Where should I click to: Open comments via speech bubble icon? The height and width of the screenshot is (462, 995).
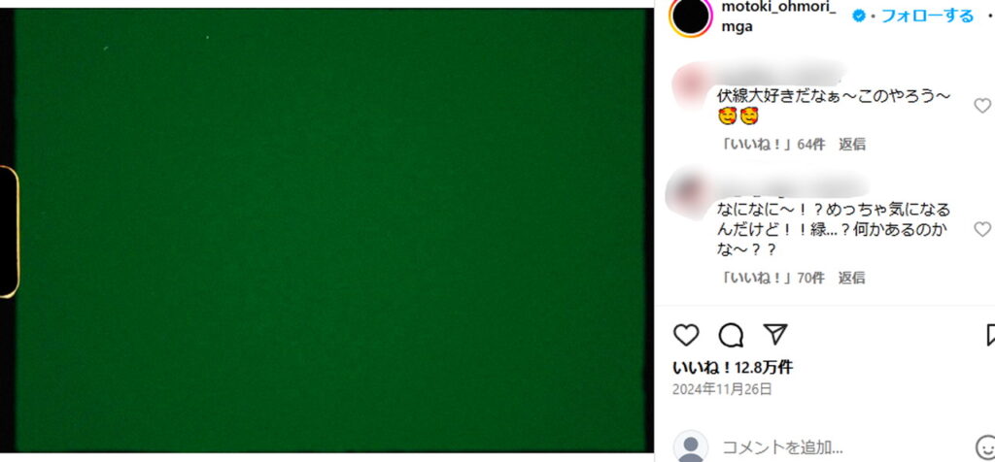click(x=731, y=335)
